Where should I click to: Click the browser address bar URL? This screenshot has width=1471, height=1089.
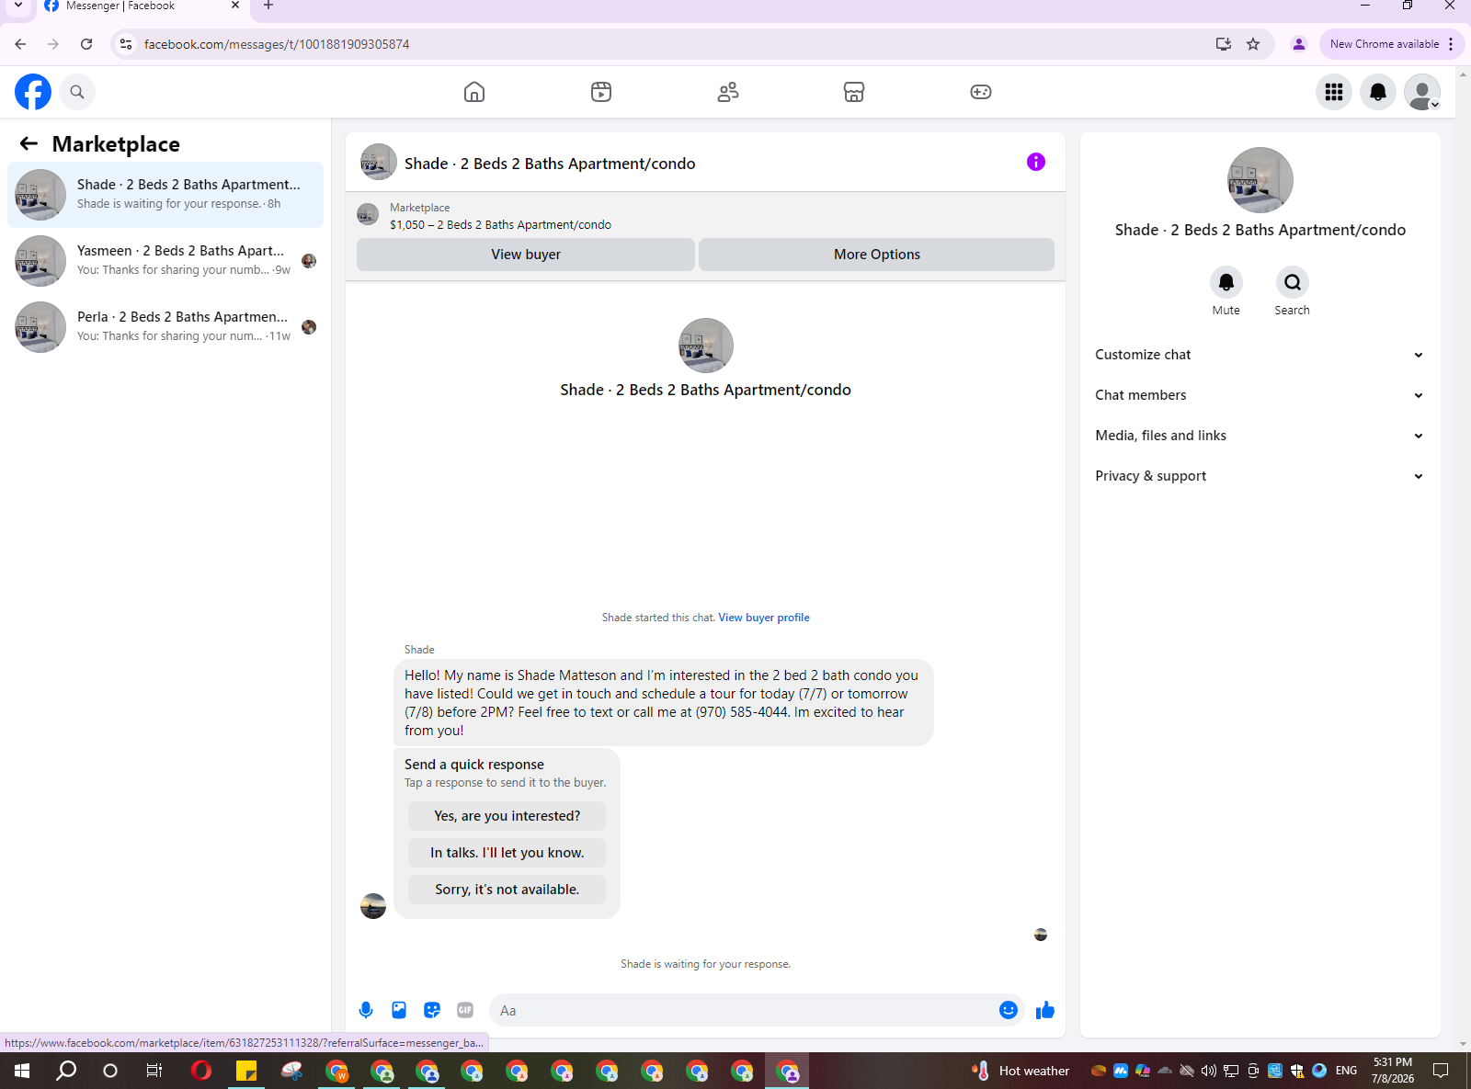click(277, 44)
